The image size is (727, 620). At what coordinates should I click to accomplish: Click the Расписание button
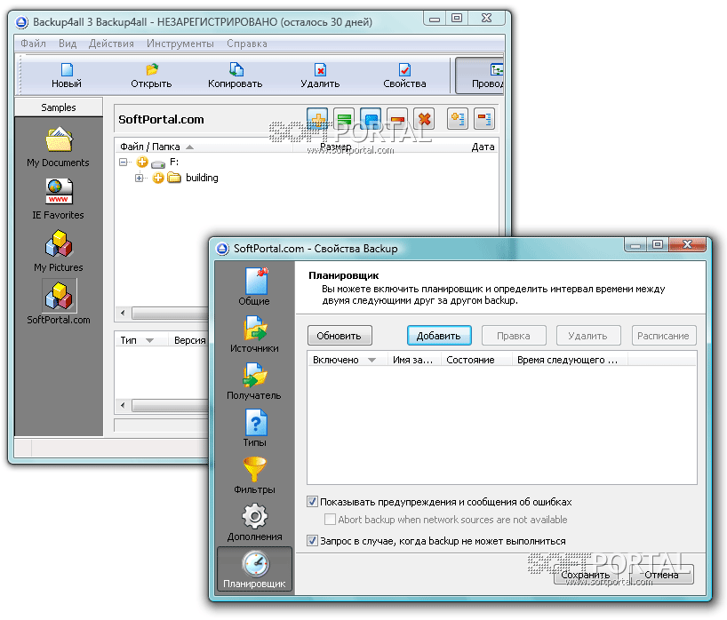click(663, 336)
